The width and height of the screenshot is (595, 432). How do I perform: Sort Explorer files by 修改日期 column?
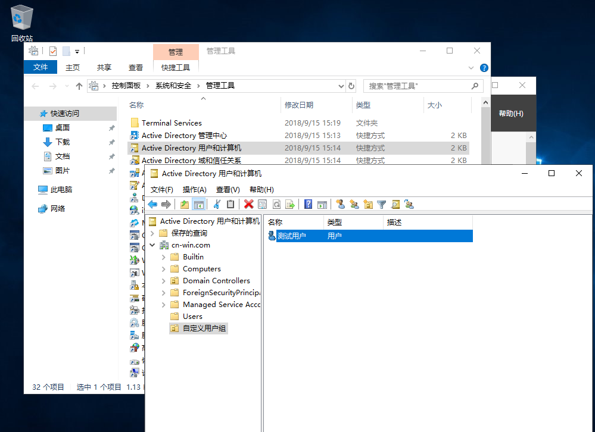click(316, 105)
